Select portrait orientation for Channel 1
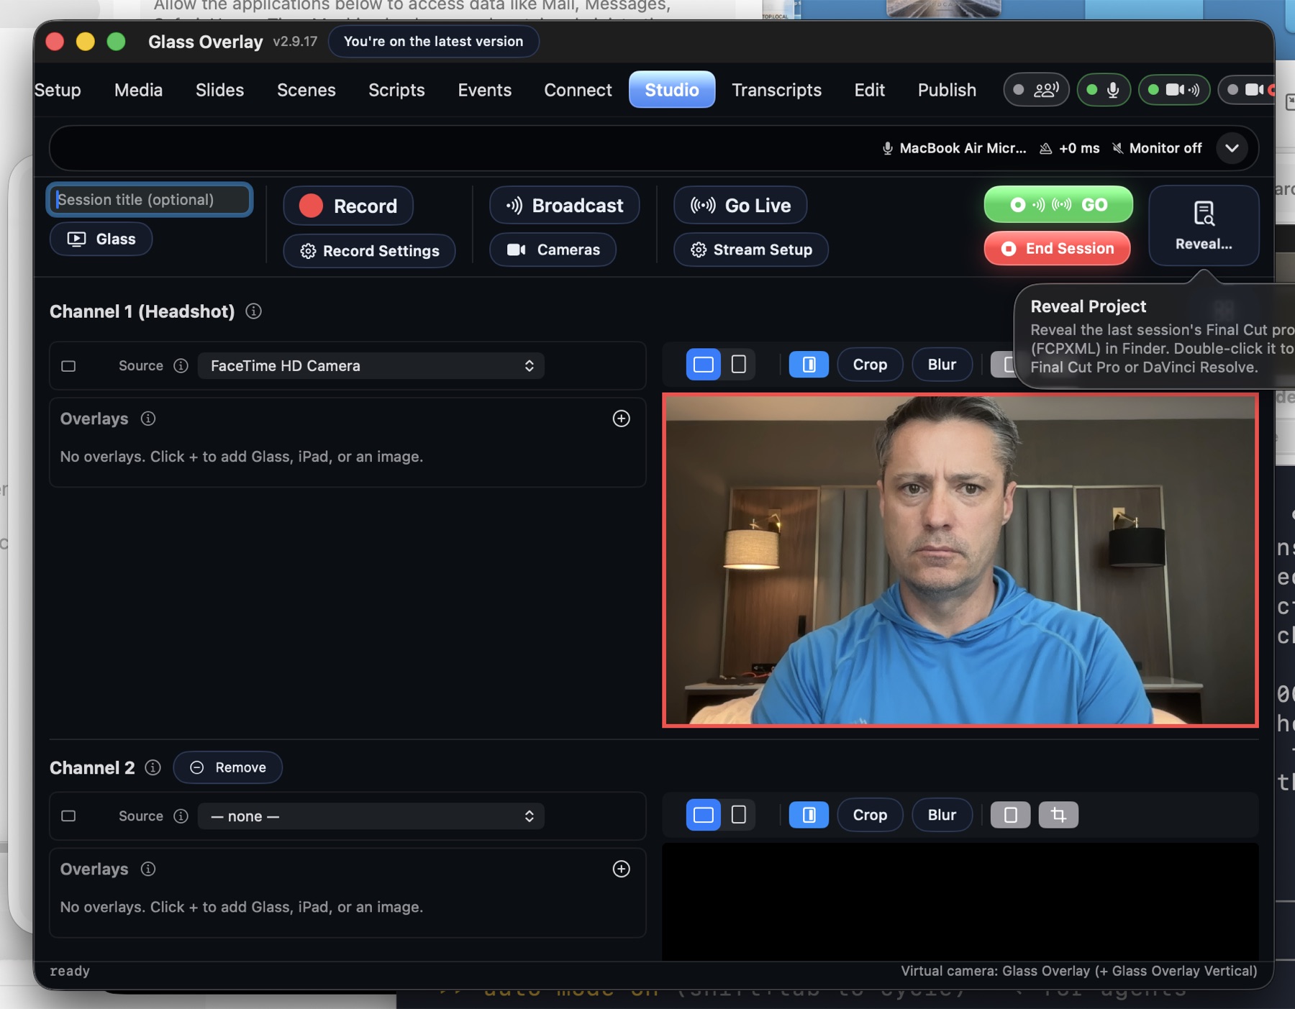Image resolution: width=1295 pixels, height=1009 pixels. point(738,365)
